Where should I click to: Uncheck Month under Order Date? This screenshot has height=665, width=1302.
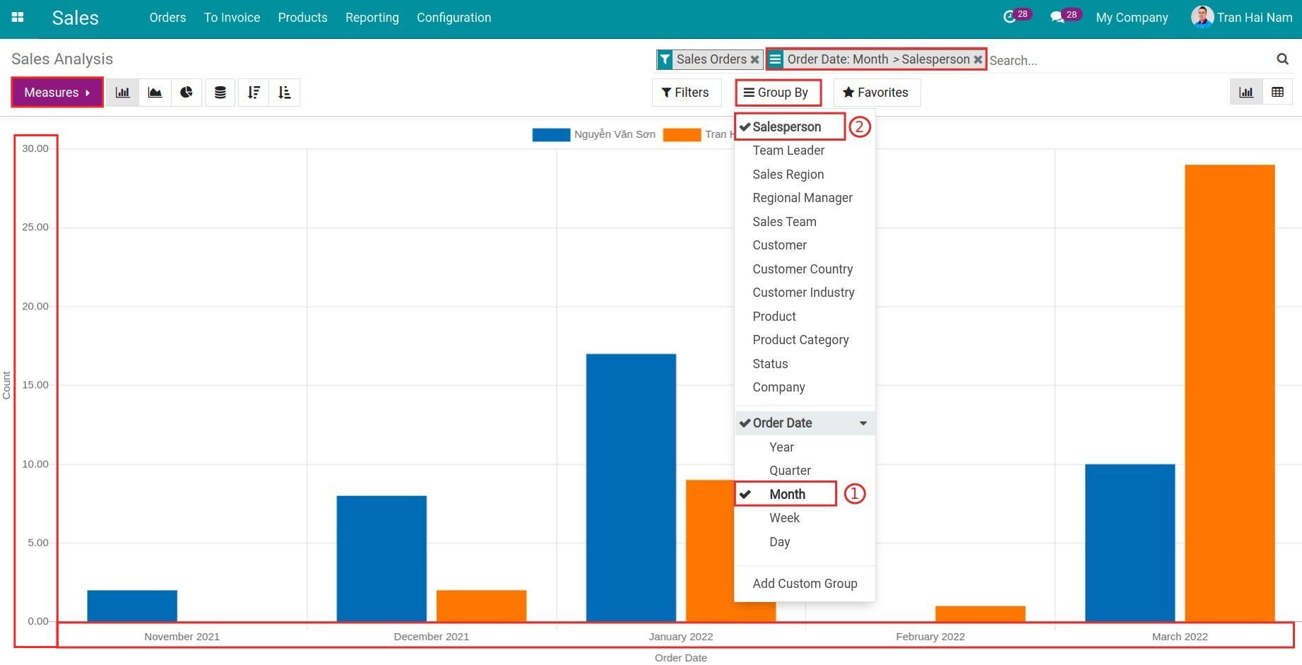(786, 494)
